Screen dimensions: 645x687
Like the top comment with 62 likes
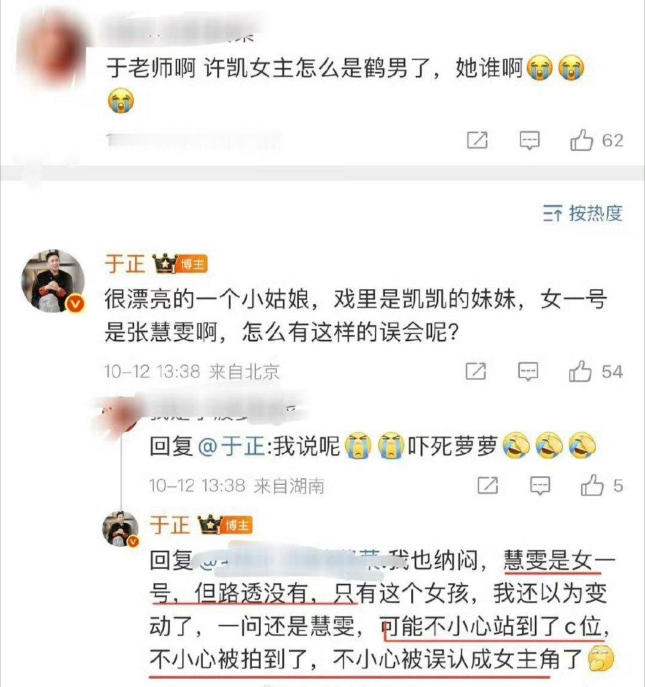(581, 141)
